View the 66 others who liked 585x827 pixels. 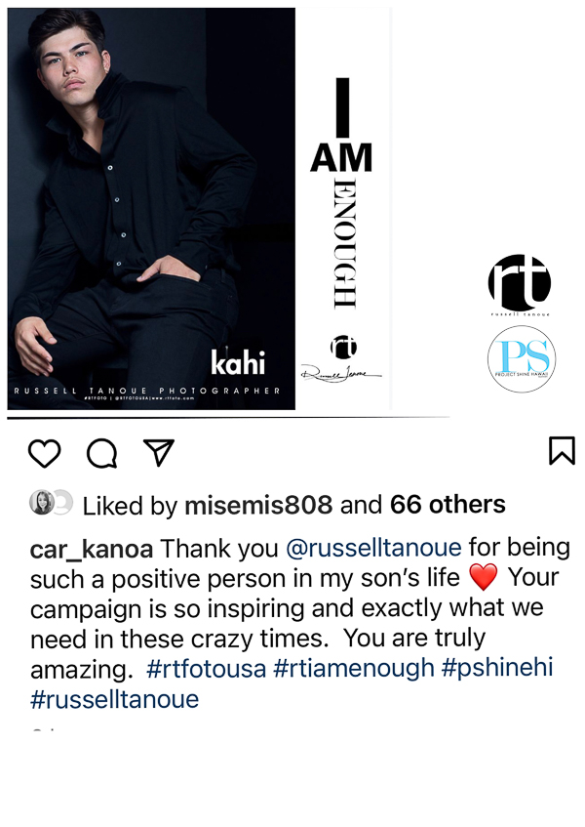(448, 505)
